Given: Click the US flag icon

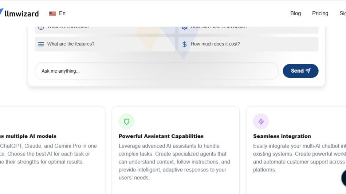Looking at the screenshot, I should pos(53,13).
